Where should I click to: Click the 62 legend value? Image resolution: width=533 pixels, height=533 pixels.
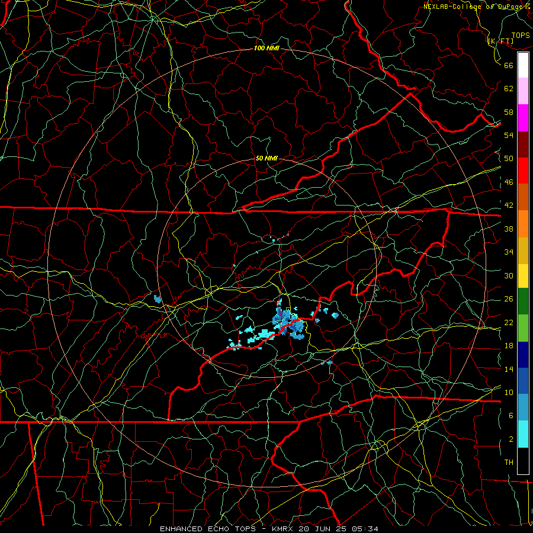coord(509,89)
